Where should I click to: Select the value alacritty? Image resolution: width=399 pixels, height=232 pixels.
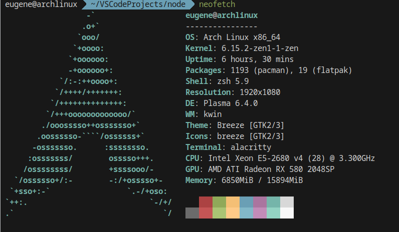click(x=251, y=147)
